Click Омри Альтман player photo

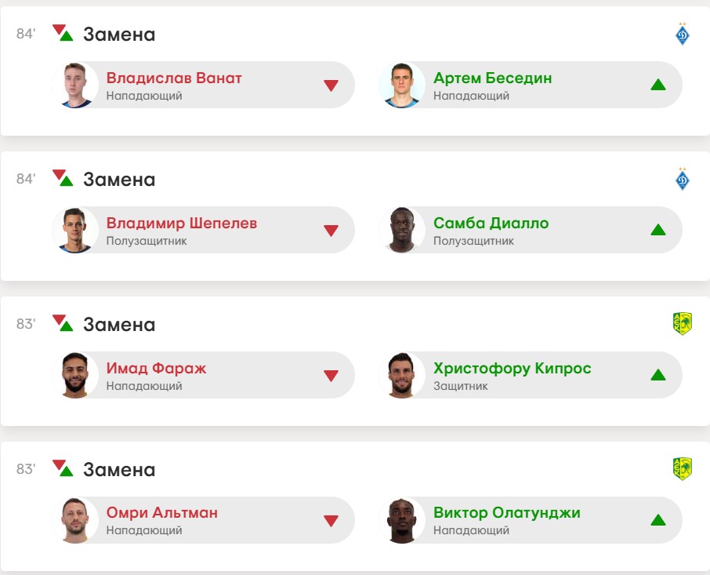(x=76, y=520)
